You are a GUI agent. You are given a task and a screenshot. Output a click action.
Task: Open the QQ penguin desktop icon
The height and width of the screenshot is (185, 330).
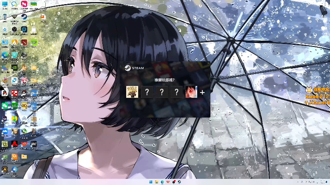5,93
